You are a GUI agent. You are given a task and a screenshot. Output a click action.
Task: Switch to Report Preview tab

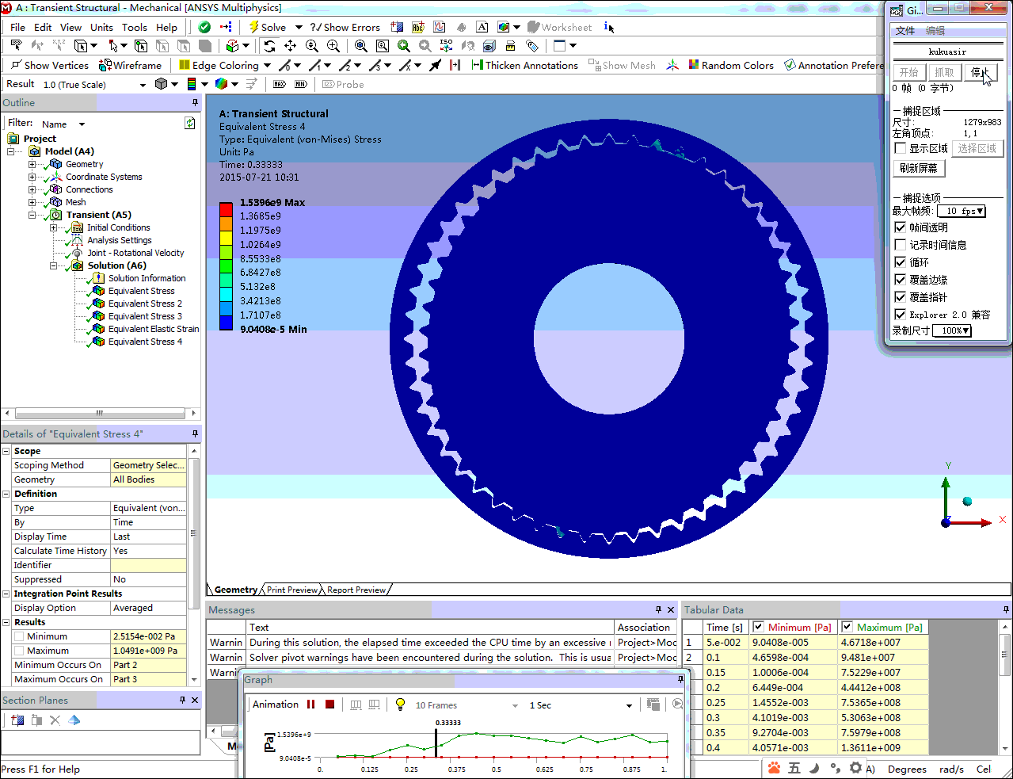[356, 590]
